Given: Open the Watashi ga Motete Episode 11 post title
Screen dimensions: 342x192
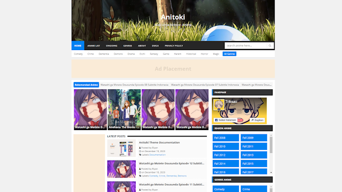Looking at the screenshot, I should point(172,185).
